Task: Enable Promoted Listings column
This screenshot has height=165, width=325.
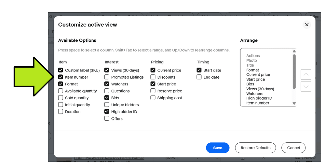Action: pos(107,77)
